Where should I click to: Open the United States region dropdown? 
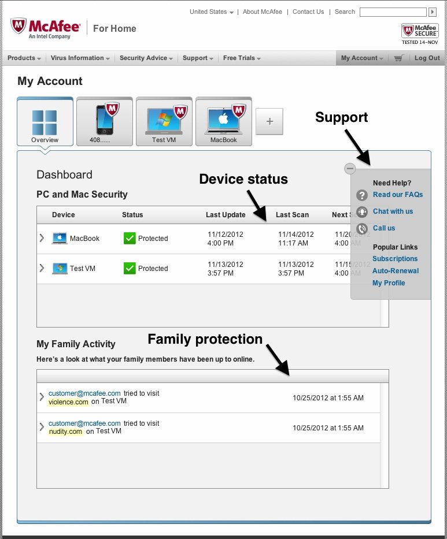(x=212, y=12)
